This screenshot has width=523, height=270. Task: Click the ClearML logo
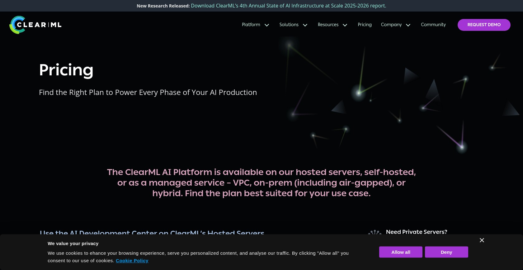tap(35, 25)
